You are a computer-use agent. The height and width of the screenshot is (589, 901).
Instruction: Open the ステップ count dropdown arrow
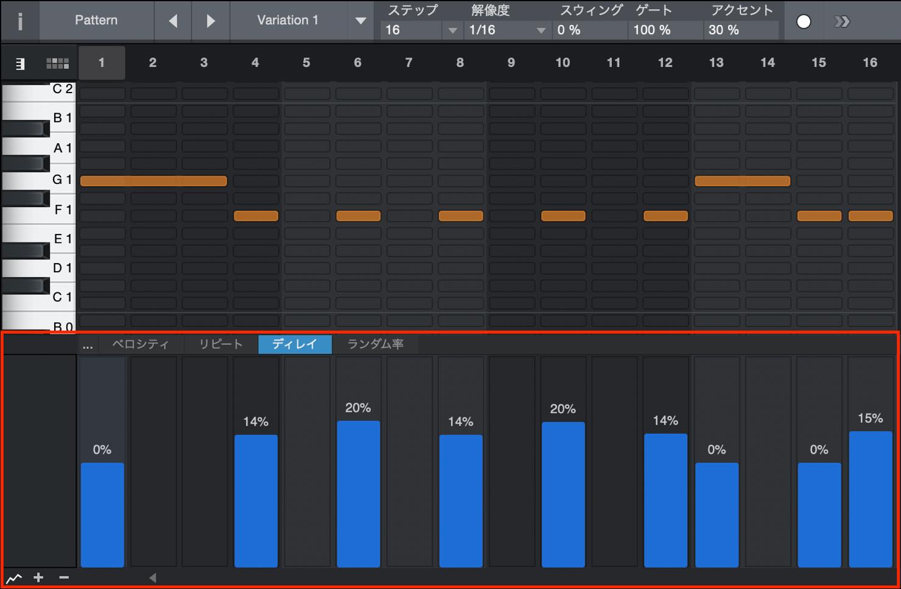click(x=452, y=30)
